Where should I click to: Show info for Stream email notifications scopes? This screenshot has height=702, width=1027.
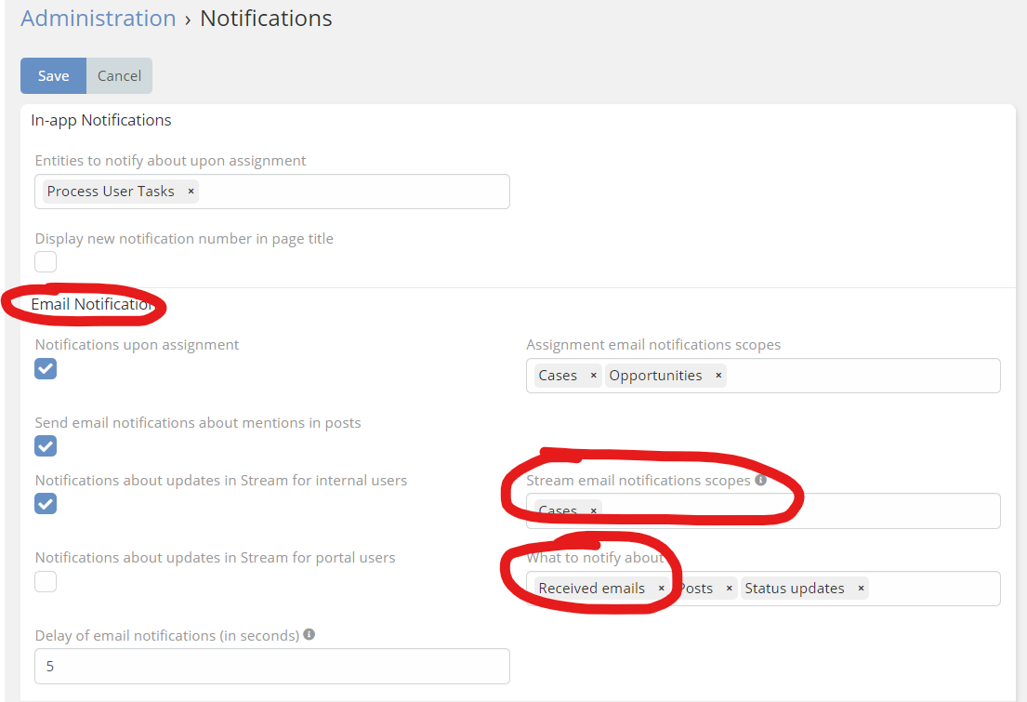pos(760,481)
